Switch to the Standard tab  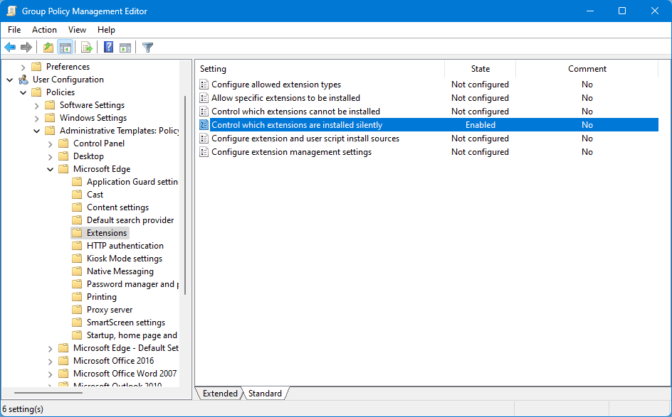265,394
